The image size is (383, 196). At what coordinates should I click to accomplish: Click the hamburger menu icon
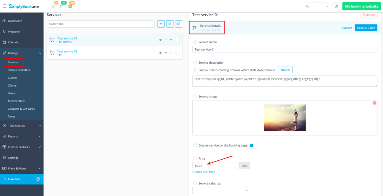4,6
